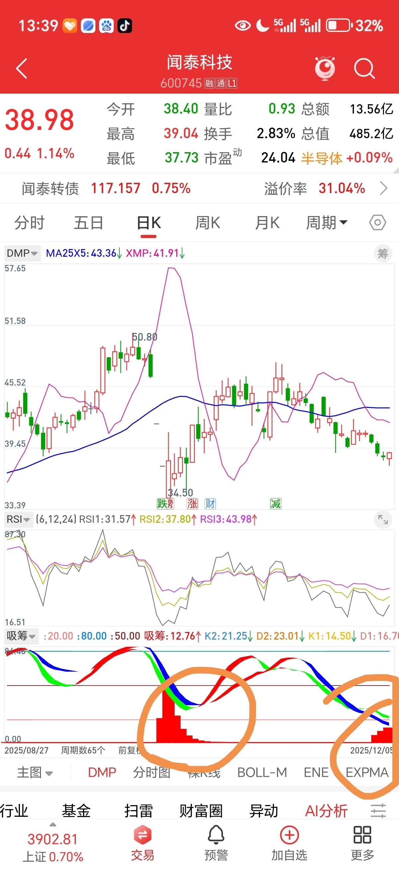Tap the 半导体 sector link

tap(322, 158)
